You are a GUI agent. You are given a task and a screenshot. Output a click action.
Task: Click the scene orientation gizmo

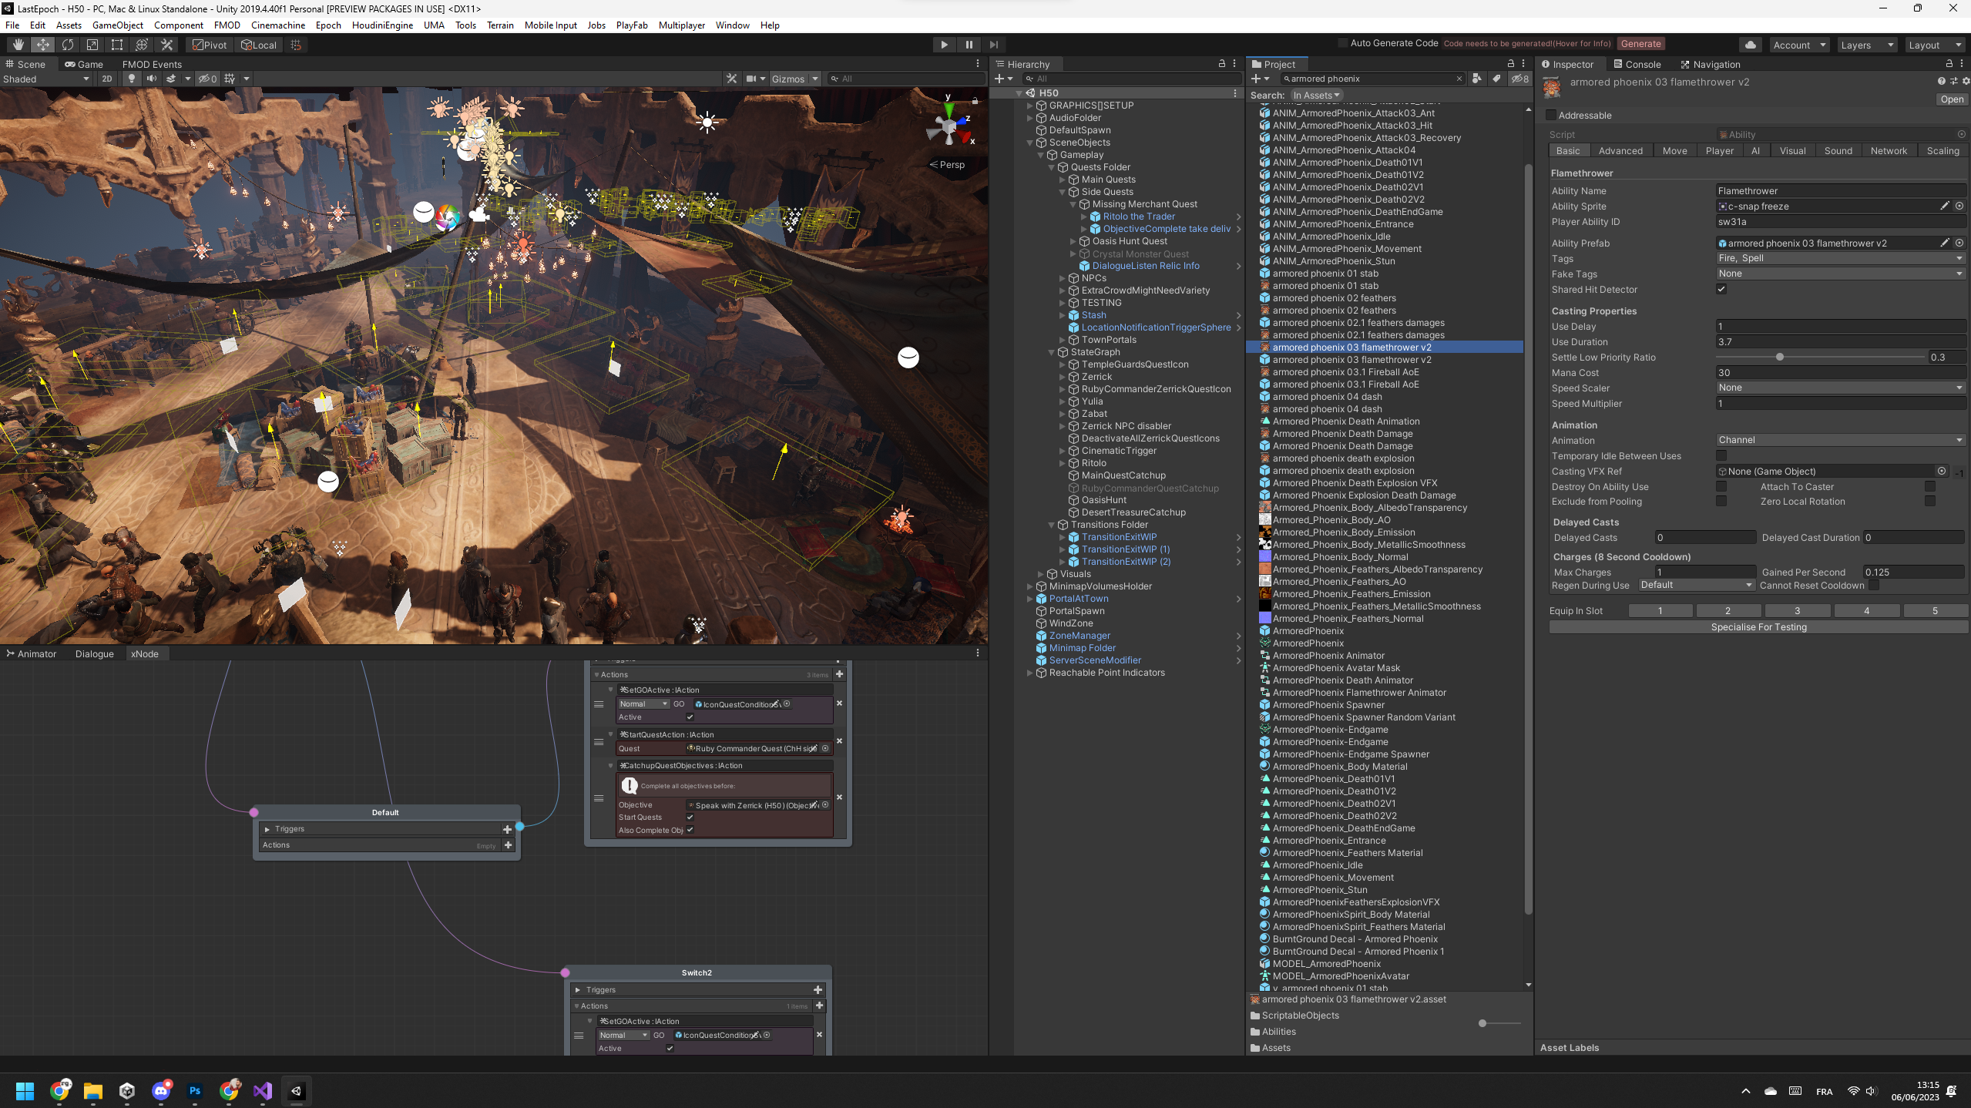[x=950, y=126]
